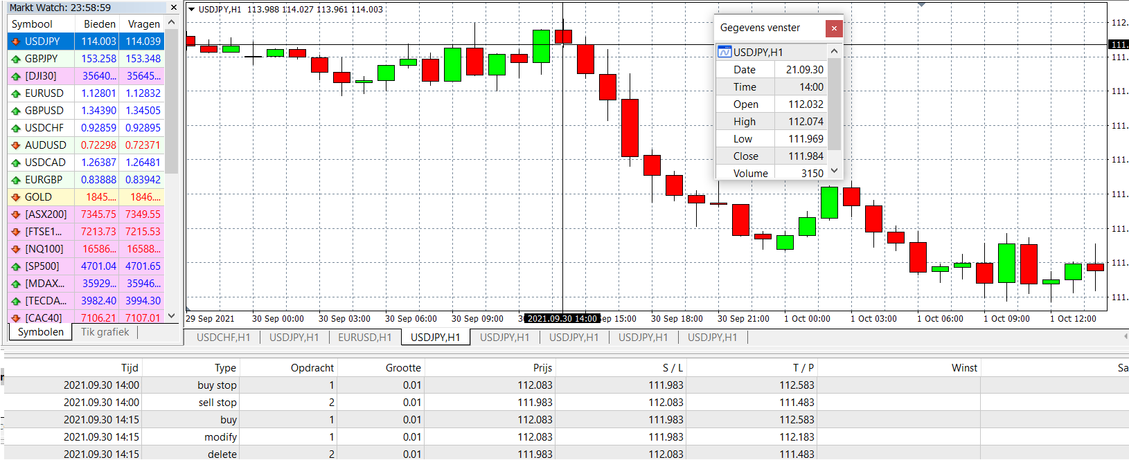Click the [FTSE1... arrow icon
The height and width of the screenshot is (460, 1129).
pos(16,232)
